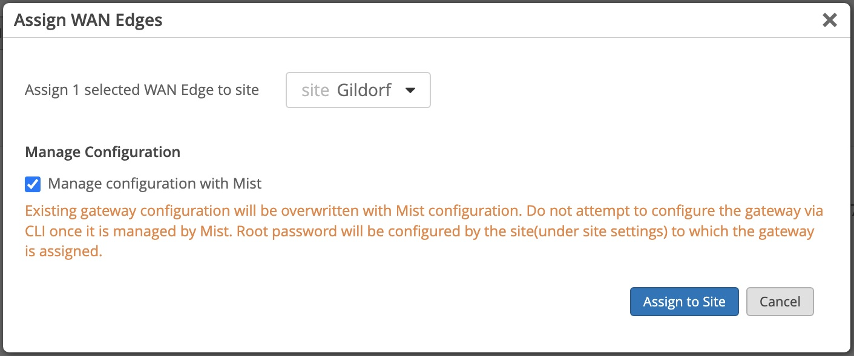This screenshot has height=356, width=854.
Task: Click the "is assigned." warning text line
Action: 64,251
